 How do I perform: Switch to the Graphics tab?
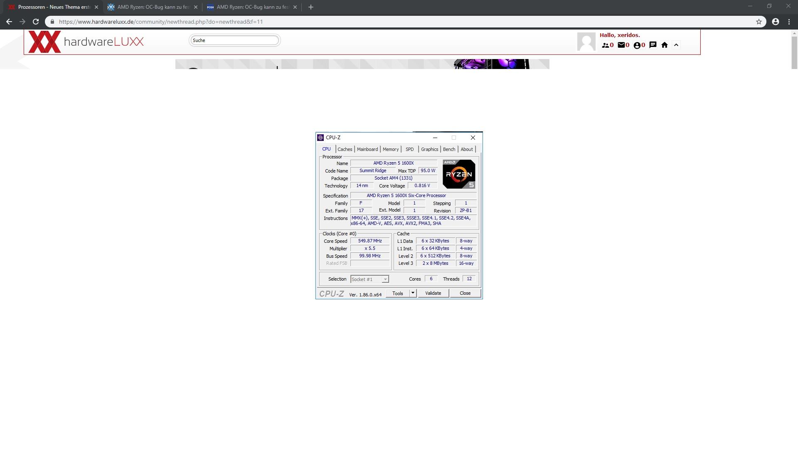[x=430, y=149]
